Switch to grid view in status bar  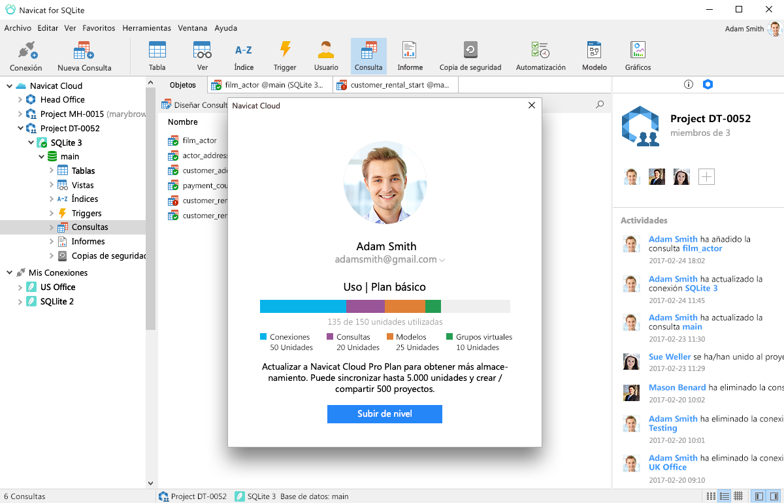738,496
